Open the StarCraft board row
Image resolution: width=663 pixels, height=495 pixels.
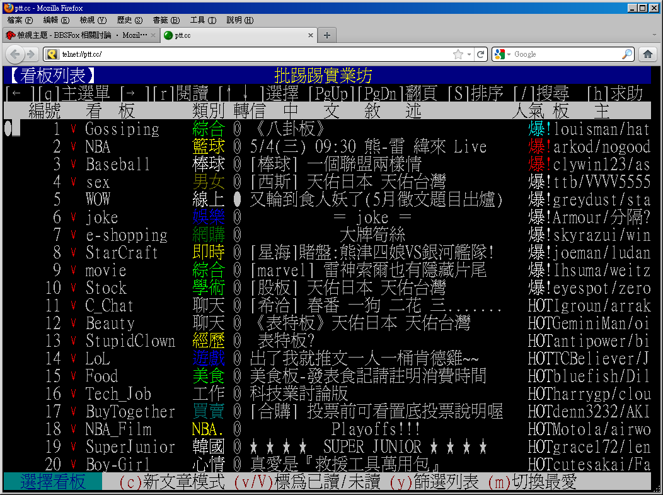click(x=122, y=253)
